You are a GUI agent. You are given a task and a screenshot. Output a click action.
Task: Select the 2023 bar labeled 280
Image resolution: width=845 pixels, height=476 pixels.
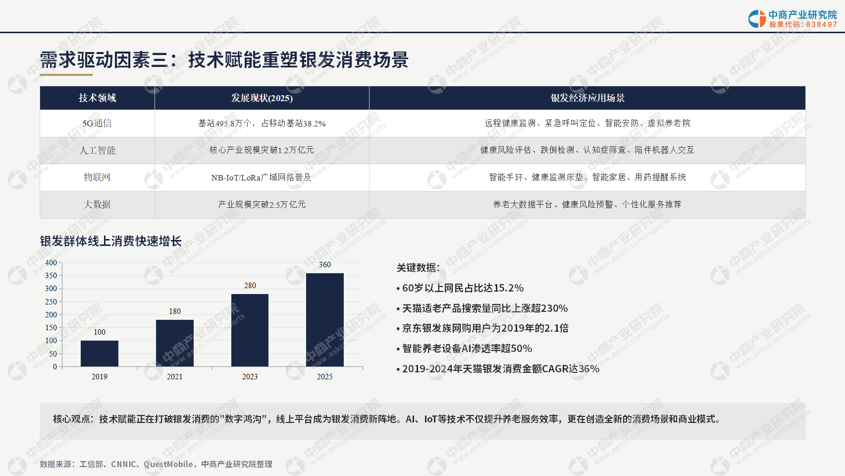click(250, 330)
